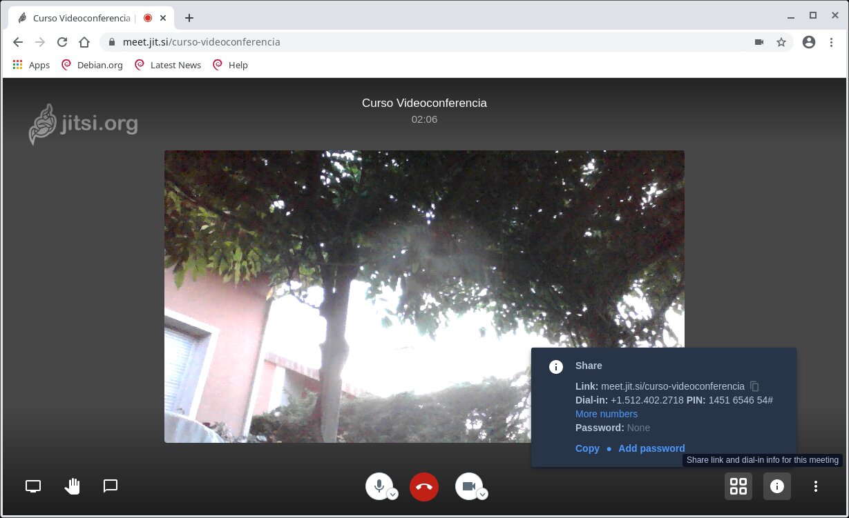Mute the microphone
The height and width of the screenshot is (518, 849).
(379, 486)
